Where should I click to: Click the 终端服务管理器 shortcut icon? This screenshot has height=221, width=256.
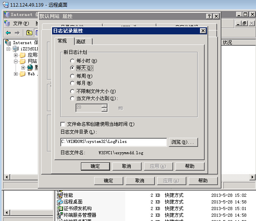(x=60, y=215)
